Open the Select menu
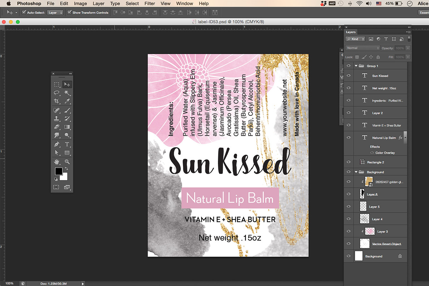Viewport: 429px width, 286px height. tap(132, 4)
